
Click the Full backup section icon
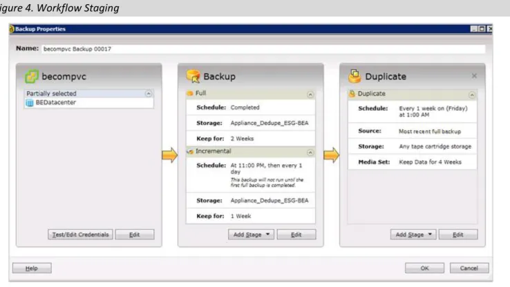tap(190, 94)
